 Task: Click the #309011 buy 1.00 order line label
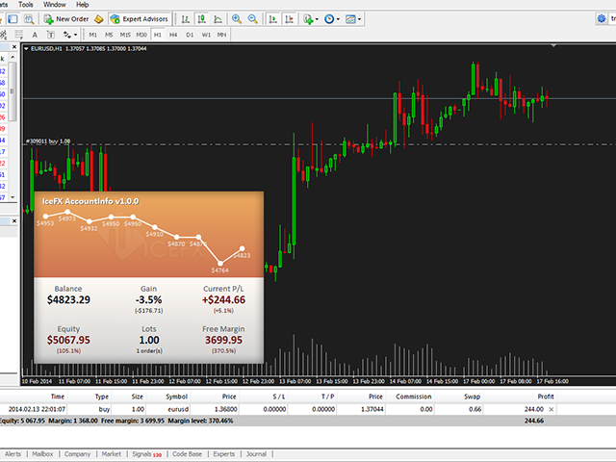tap(48, 141)
